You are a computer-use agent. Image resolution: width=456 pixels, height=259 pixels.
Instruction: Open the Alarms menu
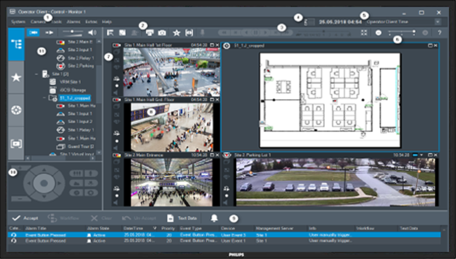[74, 21]
